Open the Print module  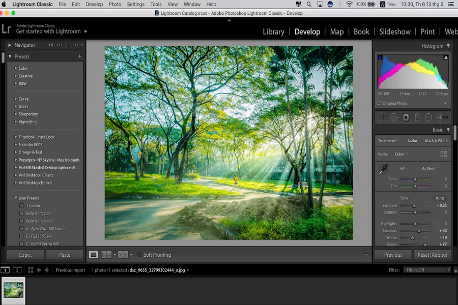point(427,32)
